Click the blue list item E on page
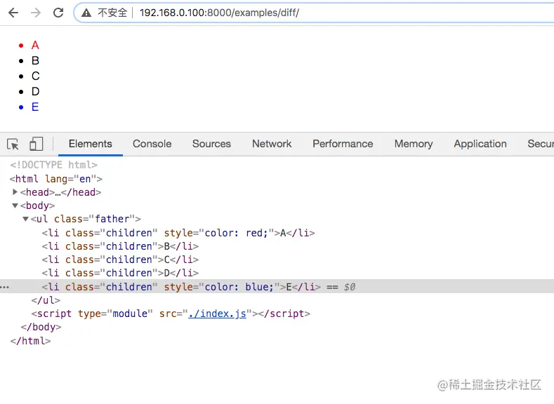This screenshot has height=404, width=554. (35, 107)
